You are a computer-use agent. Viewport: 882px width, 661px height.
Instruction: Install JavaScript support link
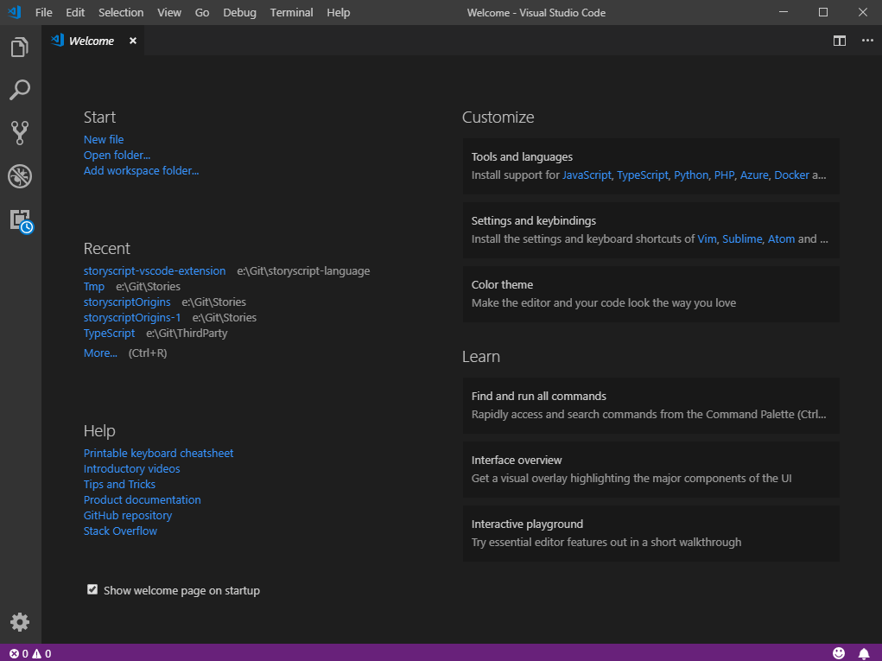coord(587,175)
